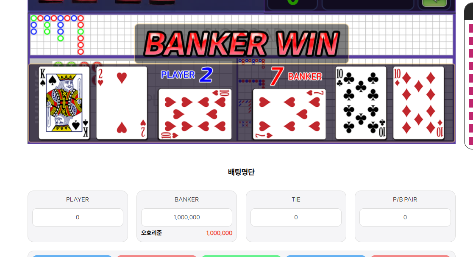This screenshot has height=257, width=473.
Task: Click the sideways 10 of Hearts card
Action: tap(195, 114)
